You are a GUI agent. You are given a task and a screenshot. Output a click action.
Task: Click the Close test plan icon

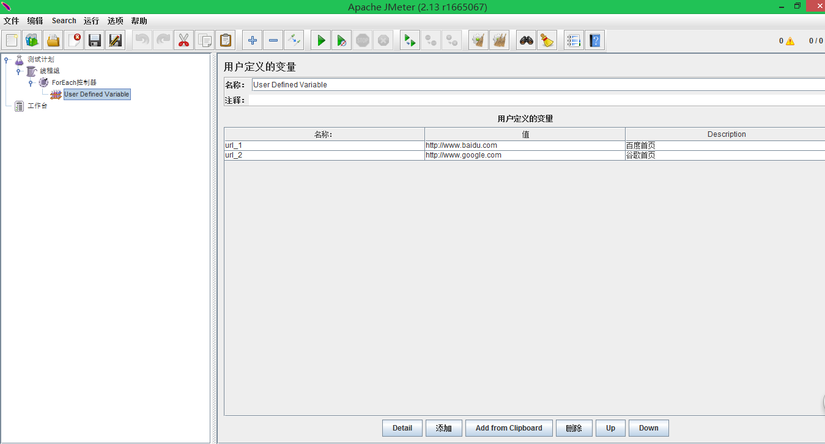(x=74, y=41)
